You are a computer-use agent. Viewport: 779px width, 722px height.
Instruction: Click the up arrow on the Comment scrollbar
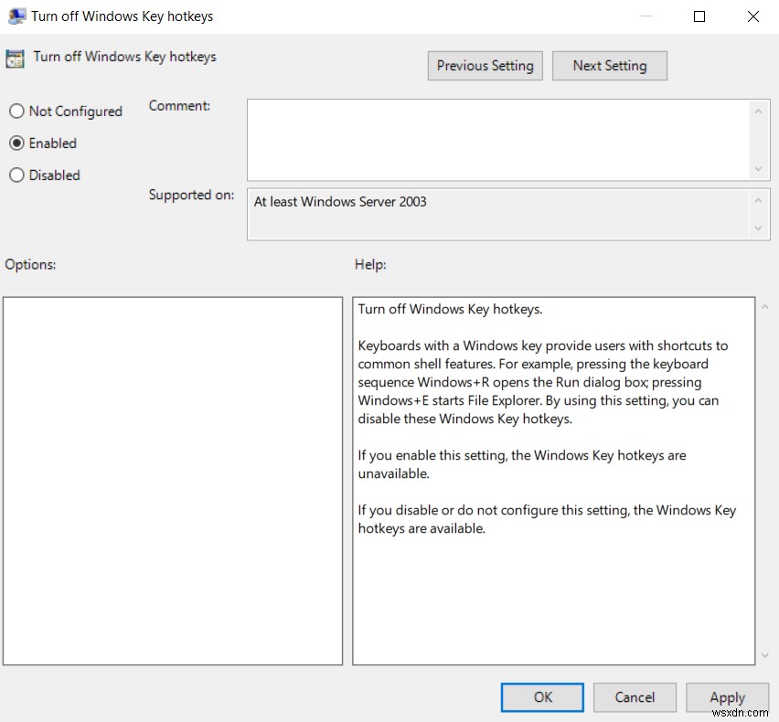click(x=760, y=110)
